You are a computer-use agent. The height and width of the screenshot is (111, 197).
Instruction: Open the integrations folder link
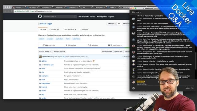pyautogui.click(x=46, y=83)
